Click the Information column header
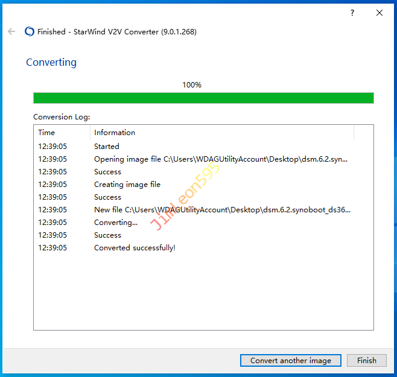This screenshot has width=397, height=377. [x=115, y=133]
